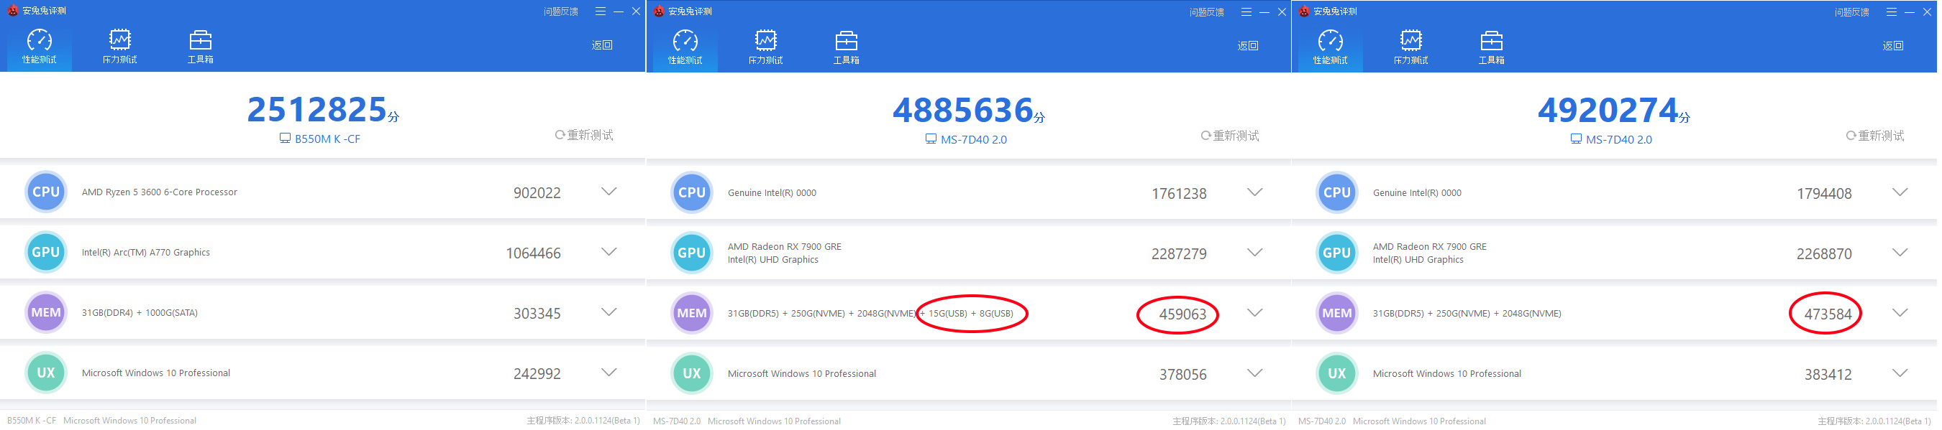Click GPU badge in the 4920274 score window
1942x430 pixels.
[1337, 253]
